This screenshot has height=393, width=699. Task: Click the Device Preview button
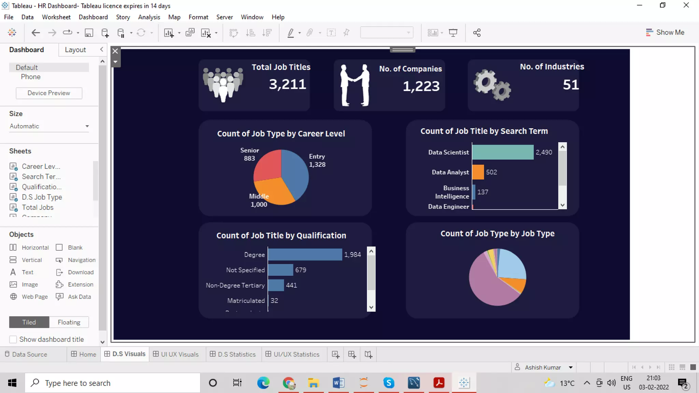coord(49,93)
